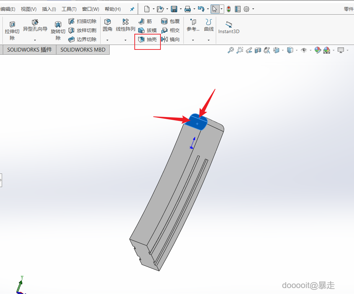Open the Display Style cube icon

pos(290,50)
